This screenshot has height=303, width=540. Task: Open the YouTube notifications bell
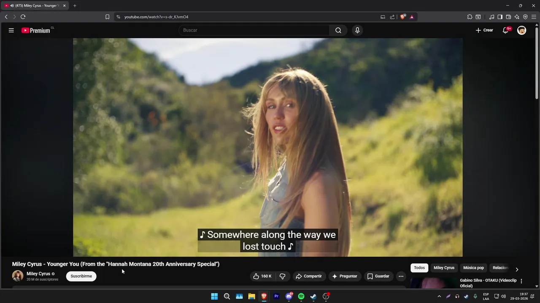click(506, 30)
